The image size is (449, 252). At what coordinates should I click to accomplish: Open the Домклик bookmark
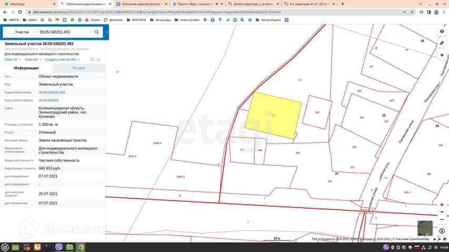point(113,20)
